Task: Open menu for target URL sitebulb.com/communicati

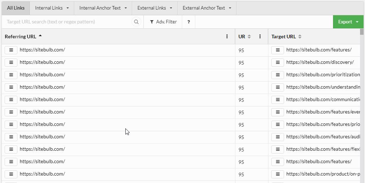Action: 278,100
